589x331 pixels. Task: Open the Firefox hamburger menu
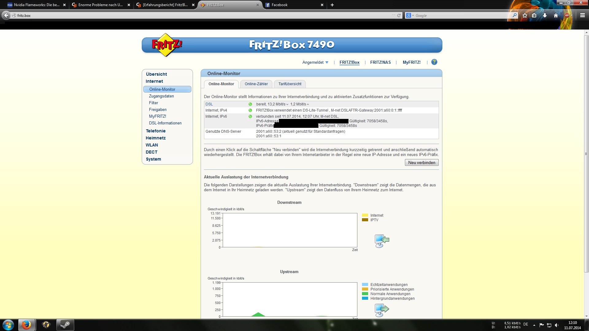tap(582, 15)
